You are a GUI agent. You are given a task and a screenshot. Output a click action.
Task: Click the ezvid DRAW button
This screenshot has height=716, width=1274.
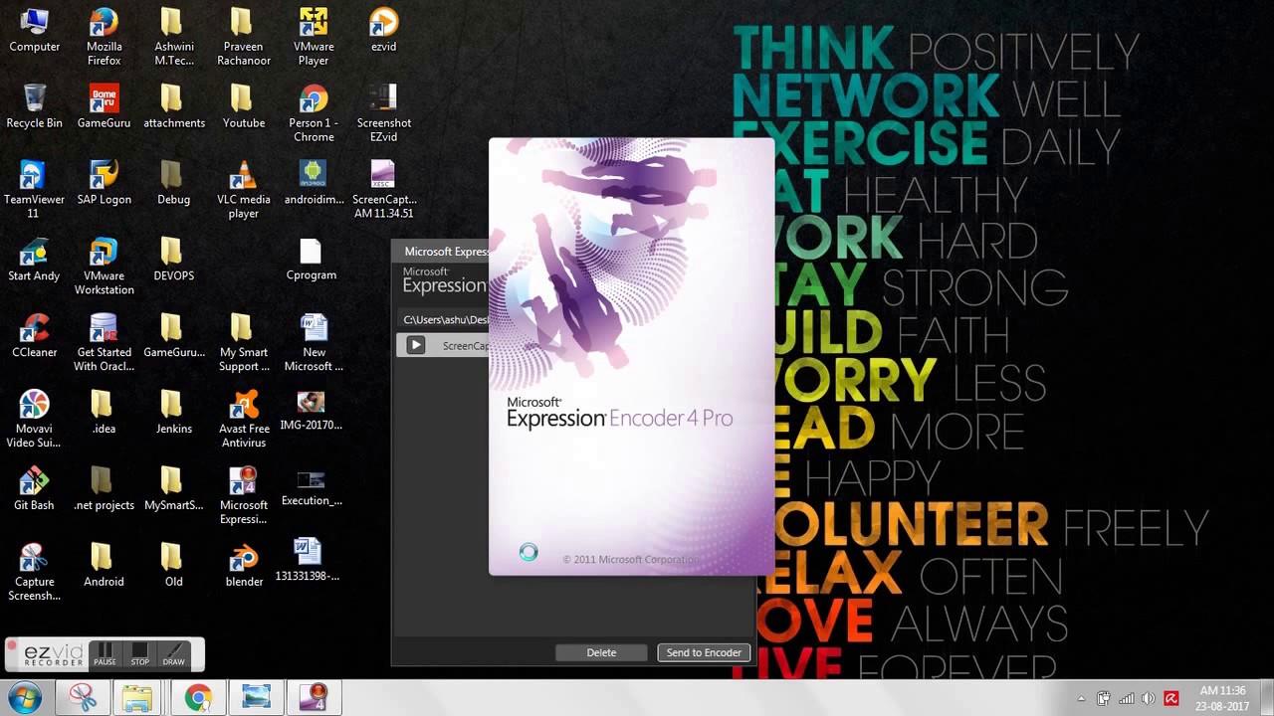(174, 654)
